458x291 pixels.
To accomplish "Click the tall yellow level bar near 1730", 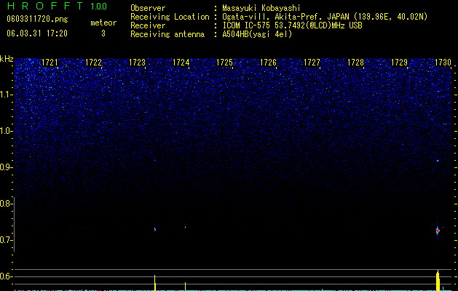I will click(438, 281).
